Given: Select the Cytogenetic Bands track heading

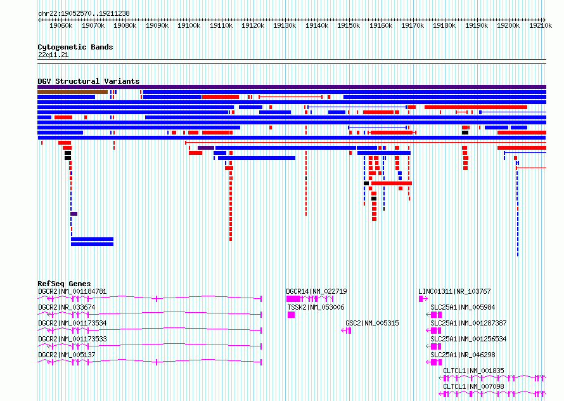Looking at the screenshot, I should coord(75,47).
